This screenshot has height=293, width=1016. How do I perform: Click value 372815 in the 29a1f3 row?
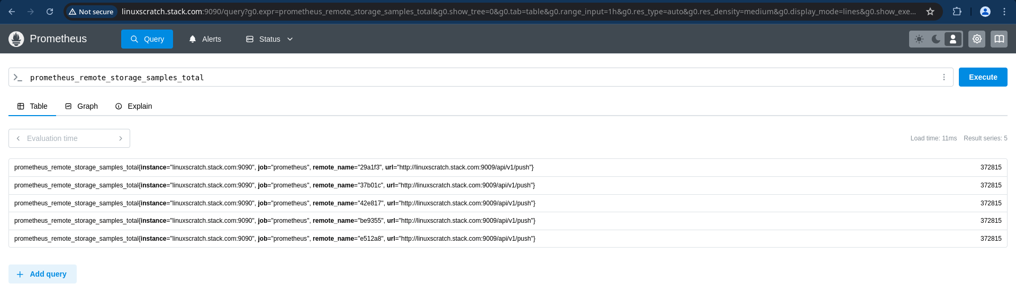click(991, 167)
